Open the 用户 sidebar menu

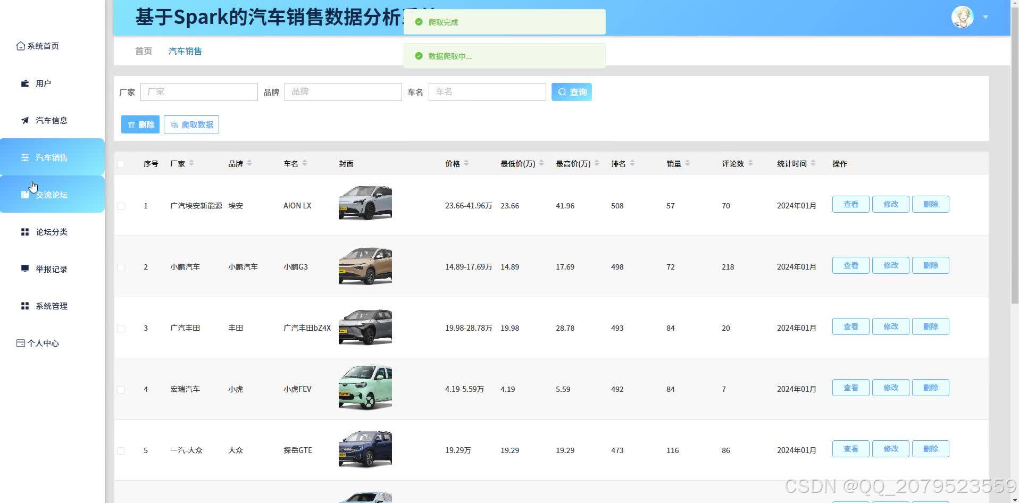click(x=52, y=83)
